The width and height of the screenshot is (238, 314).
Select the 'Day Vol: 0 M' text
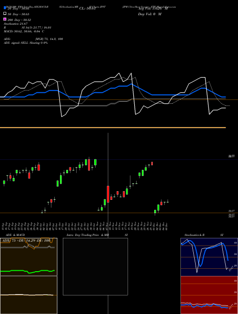pyautogui.click(x=149, y=14)
